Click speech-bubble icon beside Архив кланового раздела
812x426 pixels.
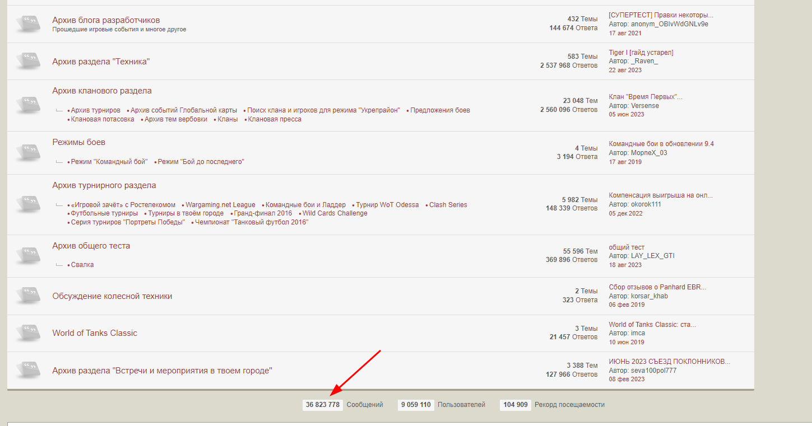[28, 105]
